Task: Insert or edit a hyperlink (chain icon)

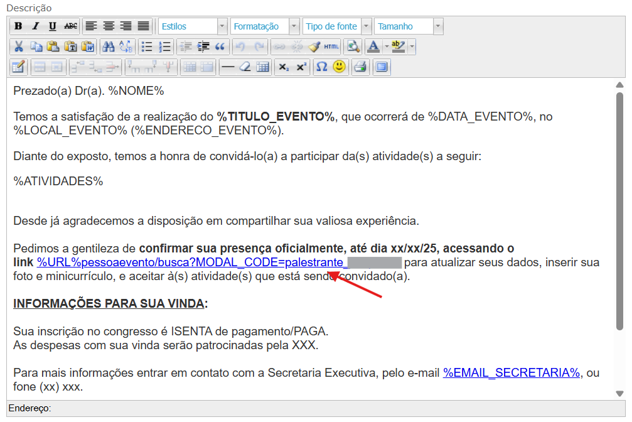Action: tap(279, 46)
